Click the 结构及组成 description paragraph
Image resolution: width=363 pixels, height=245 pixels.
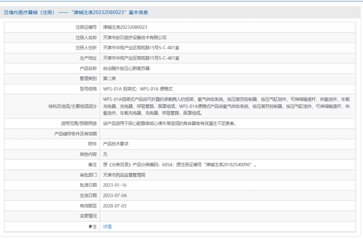[x=226, y=106]
